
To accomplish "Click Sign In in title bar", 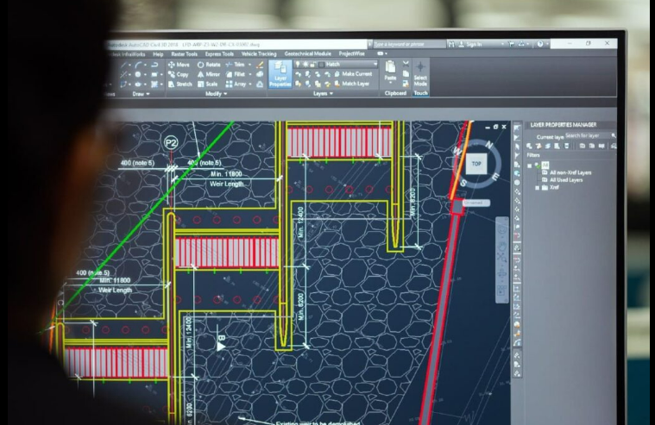I will click(470, 44).
